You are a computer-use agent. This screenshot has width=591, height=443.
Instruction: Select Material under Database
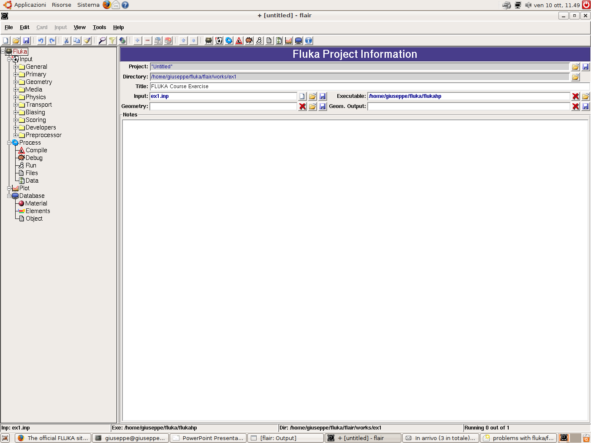tap(36, 203)
